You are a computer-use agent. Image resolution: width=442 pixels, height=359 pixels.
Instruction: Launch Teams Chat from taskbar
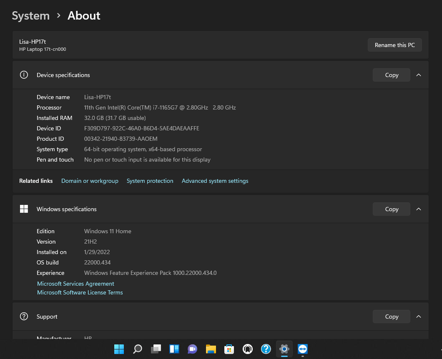[193, 349]
